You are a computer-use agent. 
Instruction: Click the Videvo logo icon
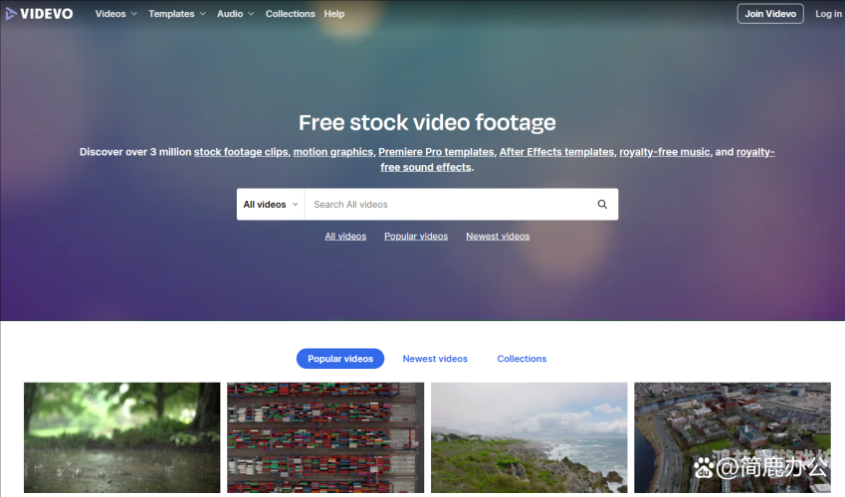click(x=11, y=14)
